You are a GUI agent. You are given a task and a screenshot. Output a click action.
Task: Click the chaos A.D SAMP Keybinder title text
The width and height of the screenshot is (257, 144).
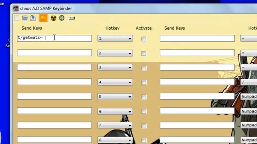pos(46,8)
